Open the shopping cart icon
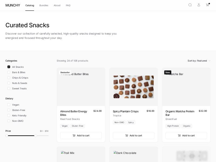216x162 pixels. click(x=207, y=5)
